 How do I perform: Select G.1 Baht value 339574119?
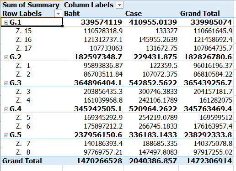[102, 22]
